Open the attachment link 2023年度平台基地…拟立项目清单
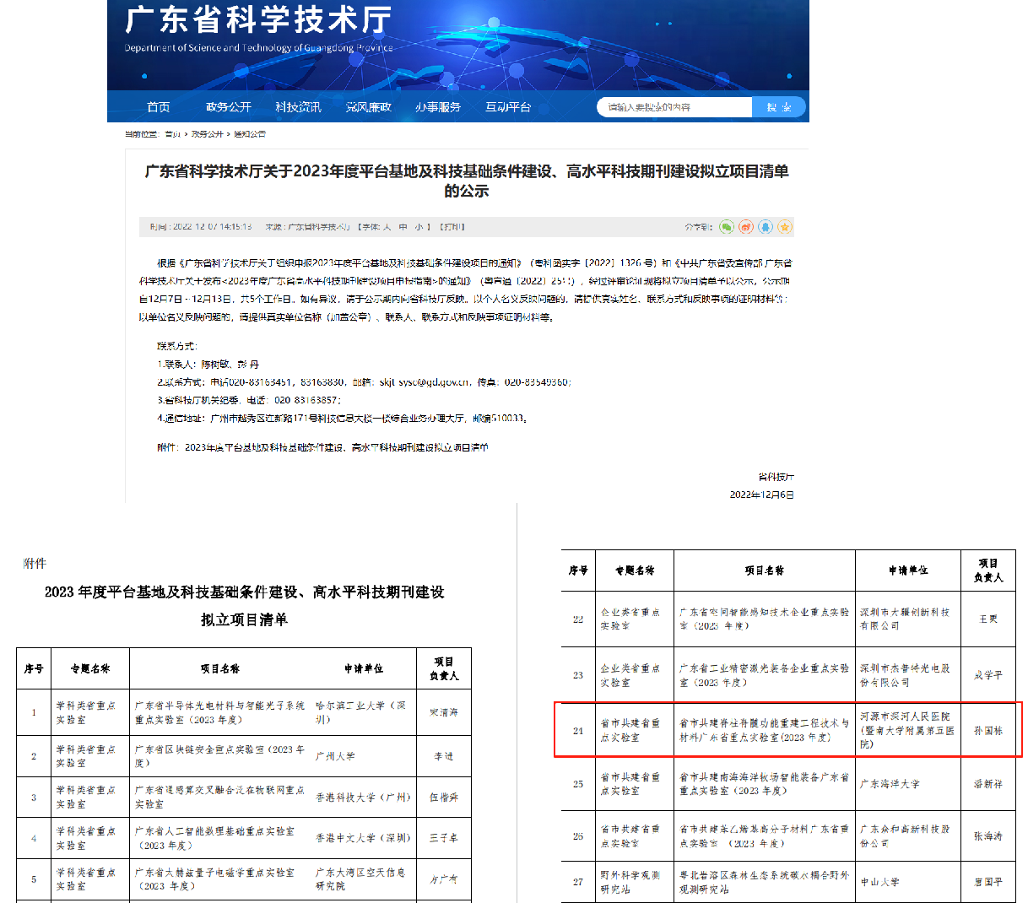This screenshot has width=1028, height=903. click(337, 447)
